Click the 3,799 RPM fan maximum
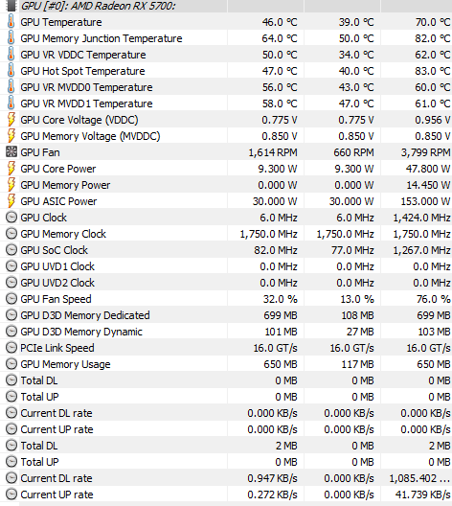The width and height of the screenshot is (452, 506). click(425, 152)
